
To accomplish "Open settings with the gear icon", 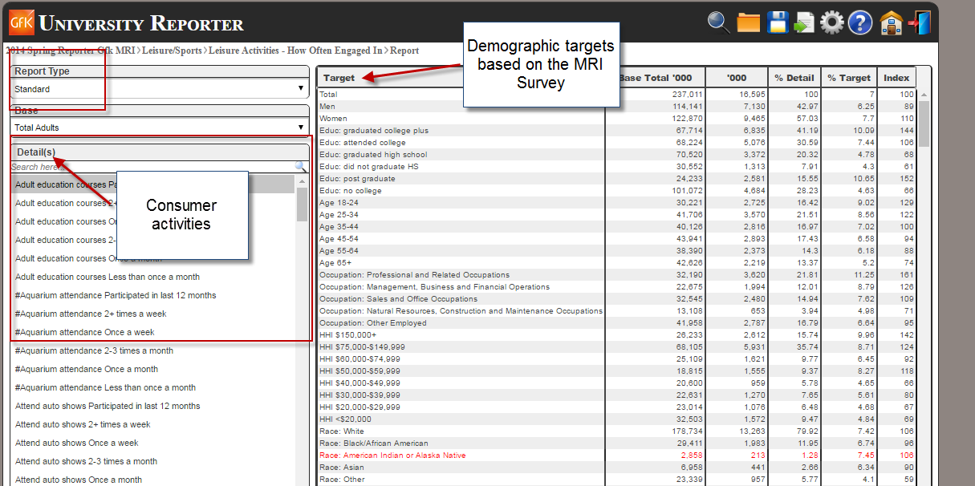I will [831, 22].
